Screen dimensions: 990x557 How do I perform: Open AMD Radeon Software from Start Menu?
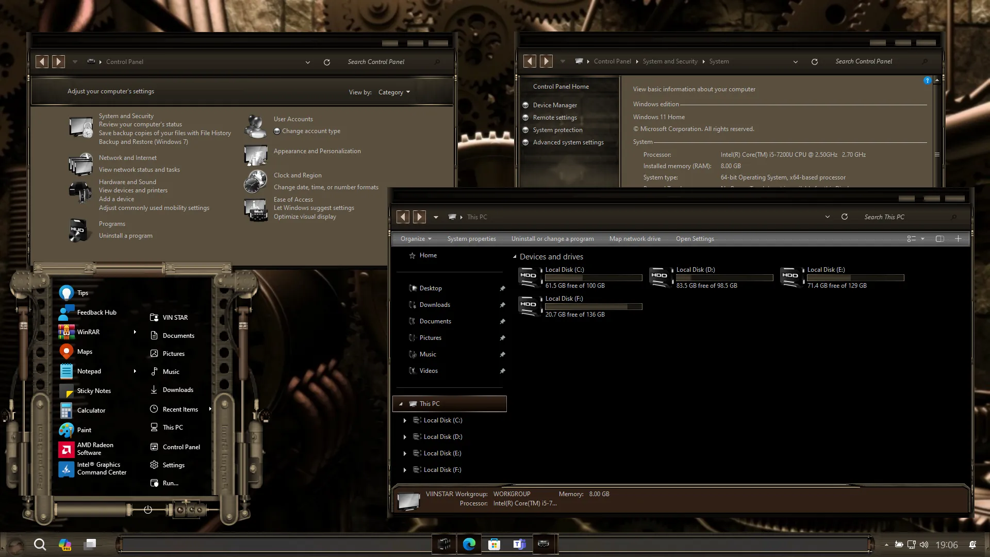(95, 448)
